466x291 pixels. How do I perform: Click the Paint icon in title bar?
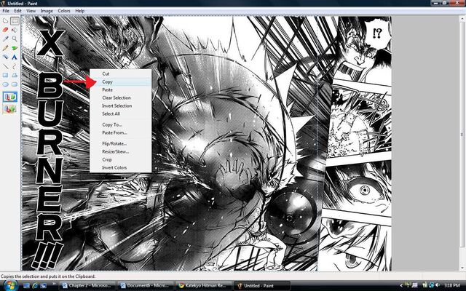pyautogui.click(x=3, y=3)
